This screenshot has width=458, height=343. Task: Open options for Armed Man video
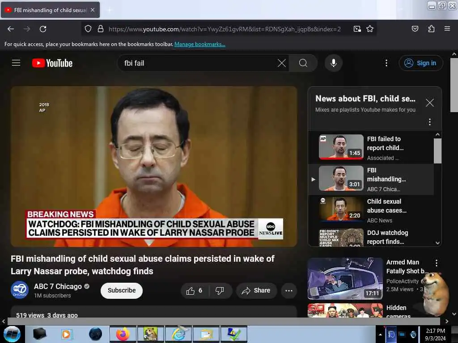437,263
